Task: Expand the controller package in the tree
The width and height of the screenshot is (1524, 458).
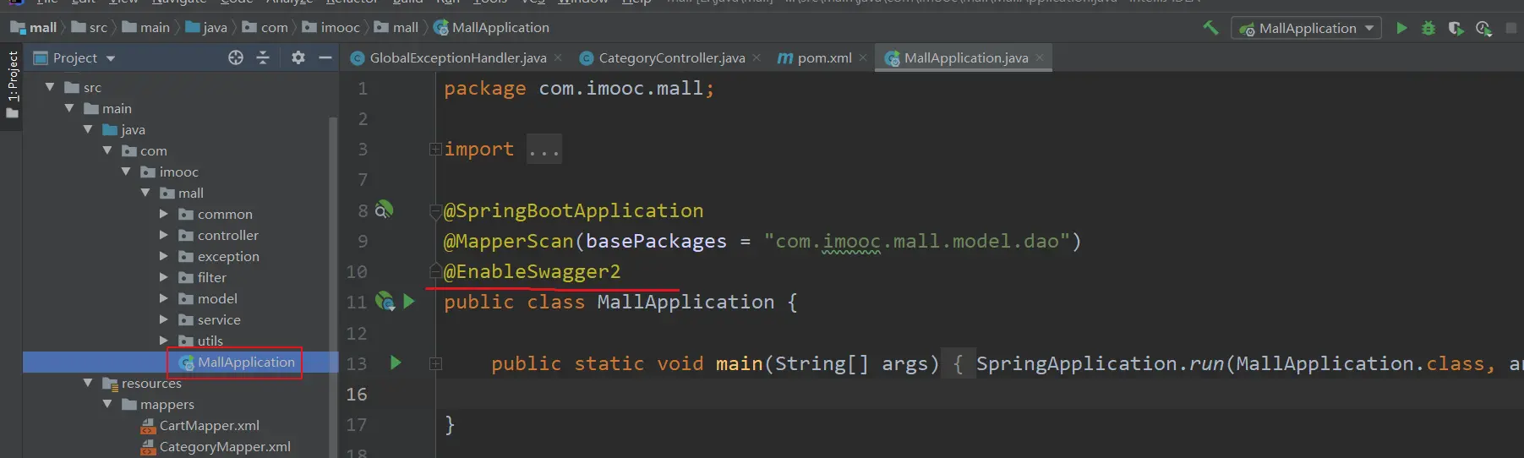Action: pyautogui.click(x=164, y=235)
